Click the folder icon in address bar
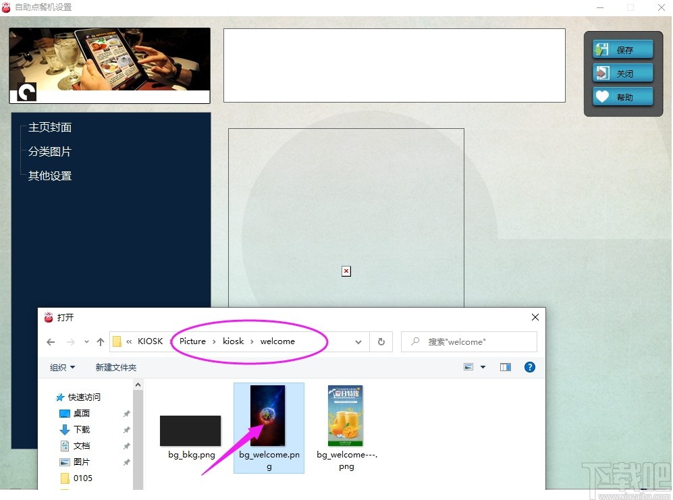673x500 pixels. 117,341
